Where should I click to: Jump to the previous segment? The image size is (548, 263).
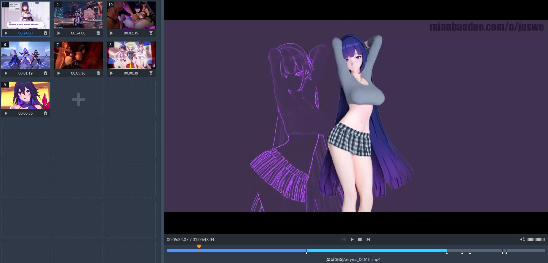click(x=344, y=240)
